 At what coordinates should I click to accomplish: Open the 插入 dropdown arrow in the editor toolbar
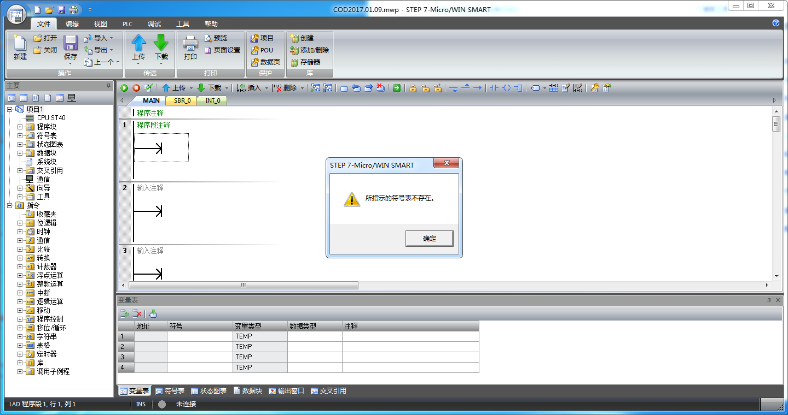coord(266,88)
